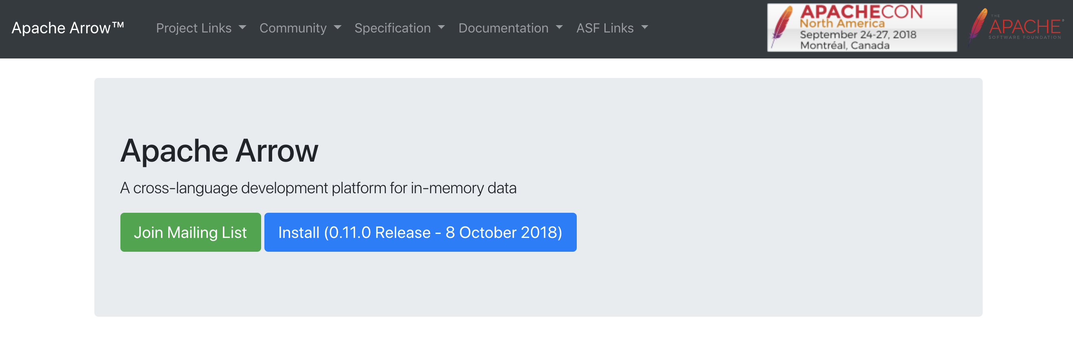Click the ApacheCon banner feather icon

(782, 27)
